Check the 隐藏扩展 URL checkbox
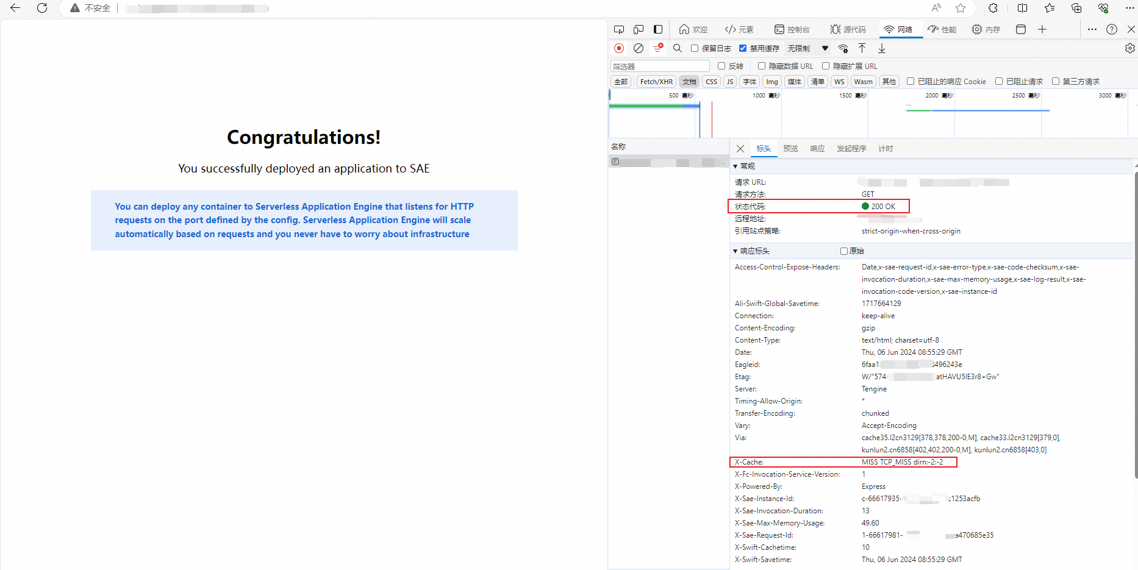1138x570 pixels. pyautogui.click(x=826, y=66)
